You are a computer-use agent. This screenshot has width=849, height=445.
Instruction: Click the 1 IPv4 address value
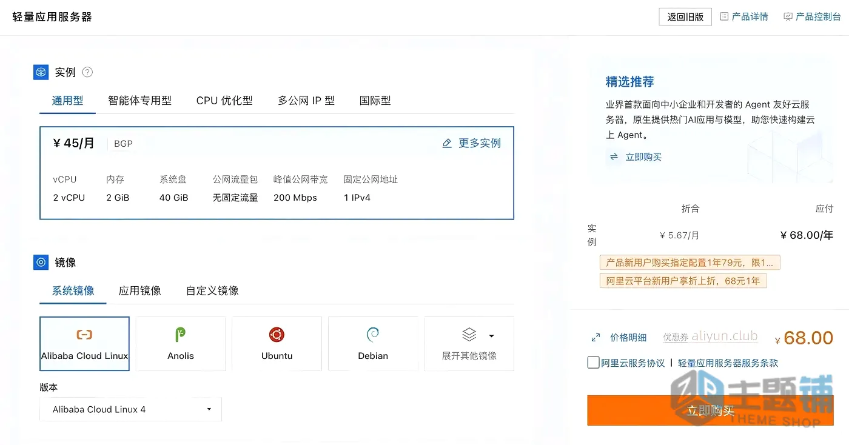(x=357, y=198)
